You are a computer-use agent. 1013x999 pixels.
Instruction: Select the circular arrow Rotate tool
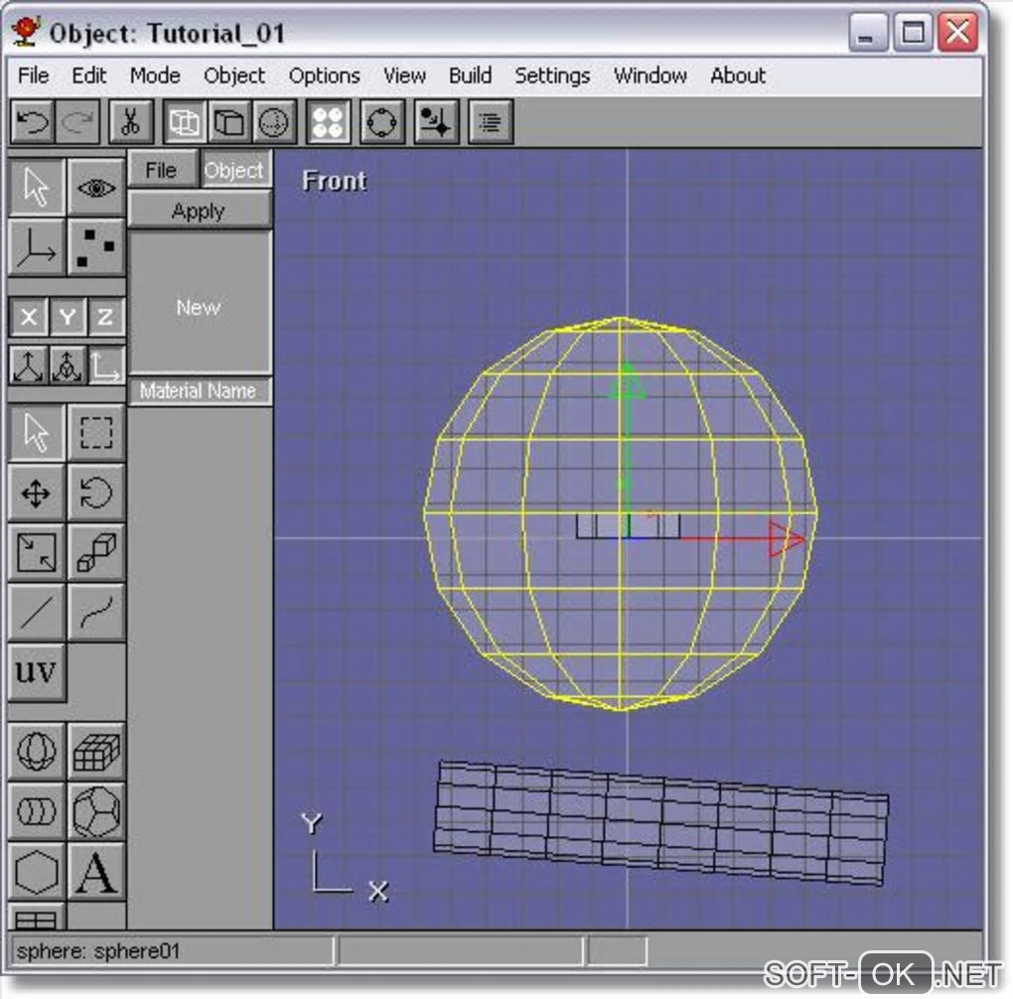click(x=96, y=493)
